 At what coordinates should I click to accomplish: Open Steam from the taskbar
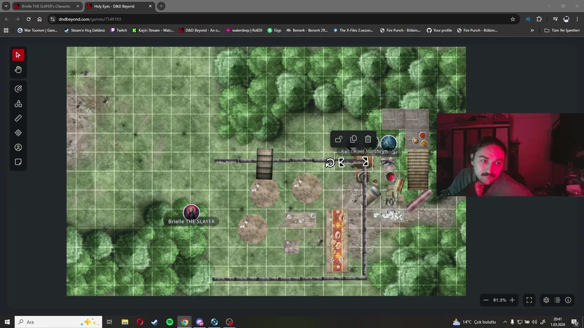[155, 322]
